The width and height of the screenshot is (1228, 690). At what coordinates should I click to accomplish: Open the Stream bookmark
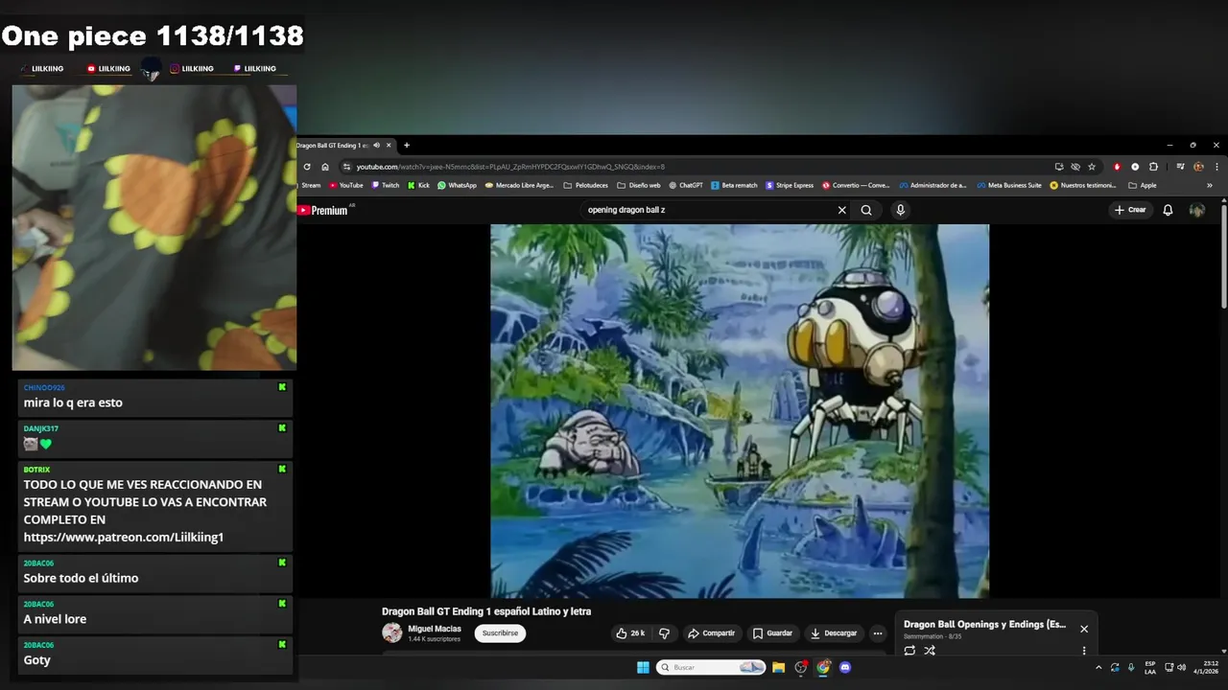pyautogui.click(x=308, y=185)
